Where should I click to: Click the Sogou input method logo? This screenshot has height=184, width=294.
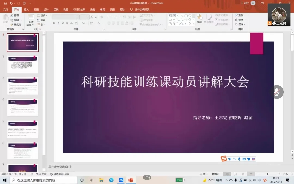point(224,159)
